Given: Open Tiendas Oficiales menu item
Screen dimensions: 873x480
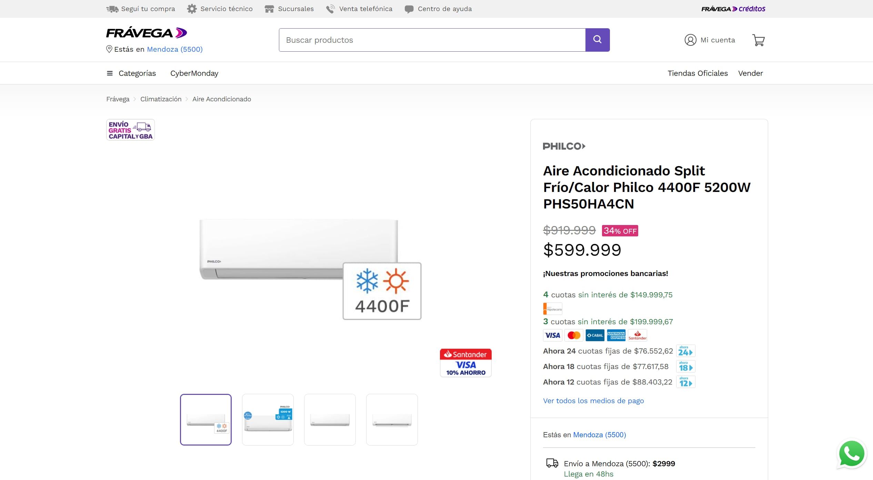Looking at the screenshot, I should click(x=698, y=73).
